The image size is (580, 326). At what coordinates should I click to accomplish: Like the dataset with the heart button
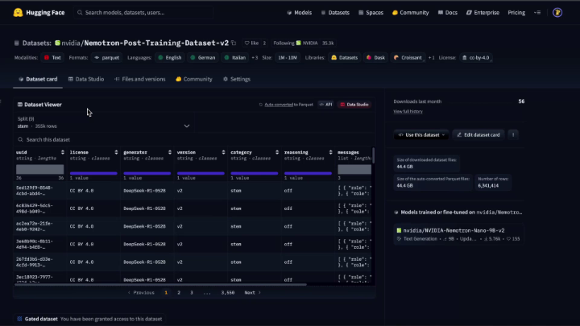pos(252,43)
